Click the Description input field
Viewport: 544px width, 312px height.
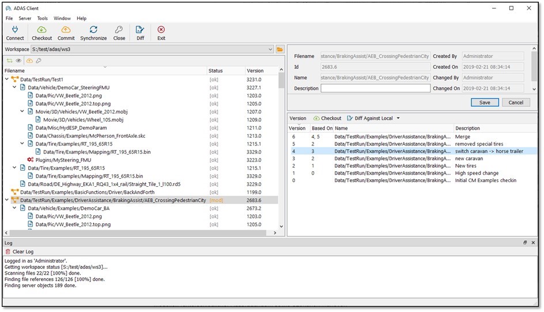coord(375,88)
